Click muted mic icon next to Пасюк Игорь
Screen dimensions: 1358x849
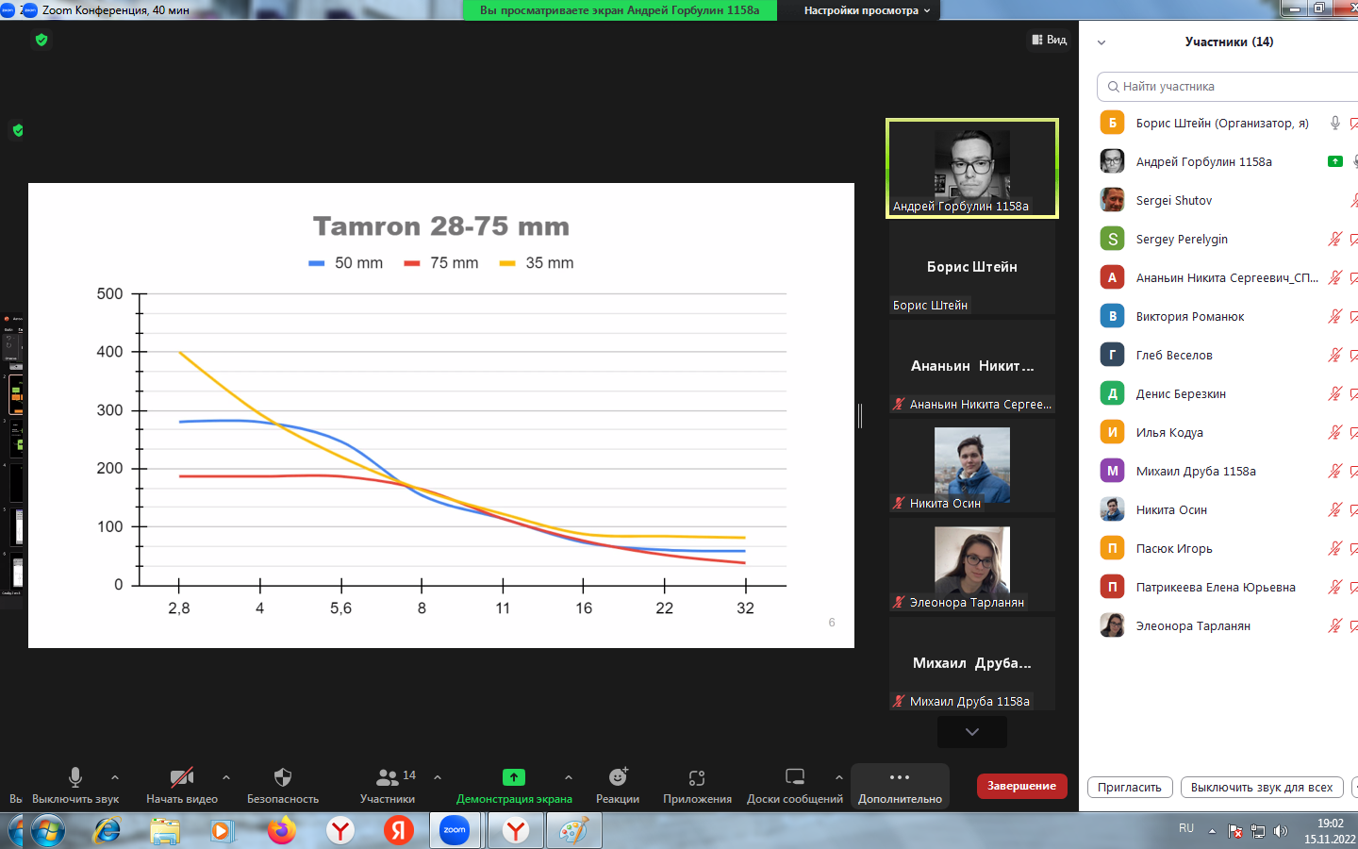pos(1335,548)
